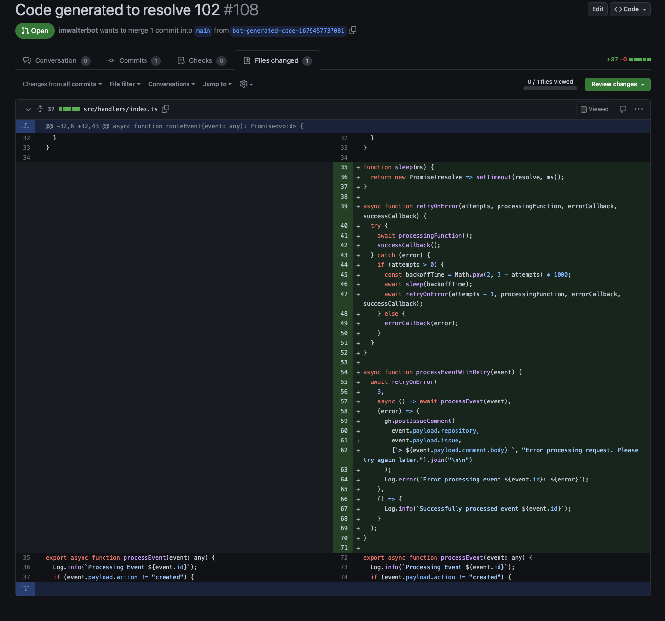Open file options three-dot menu

coord(639,109)
